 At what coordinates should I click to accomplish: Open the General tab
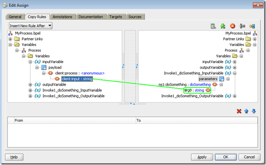coord(15,17)
